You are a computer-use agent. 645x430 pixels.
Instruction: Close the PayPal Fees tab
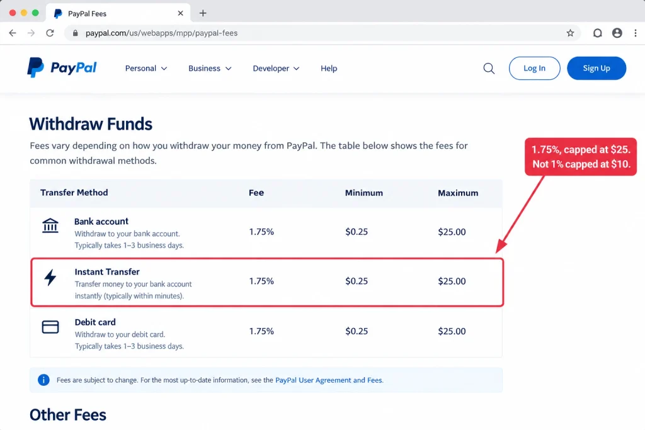[x=180, y=13]
